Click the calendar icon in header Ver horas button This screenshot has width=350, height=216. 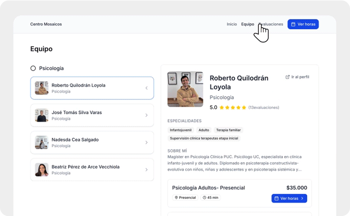(293, 24)
